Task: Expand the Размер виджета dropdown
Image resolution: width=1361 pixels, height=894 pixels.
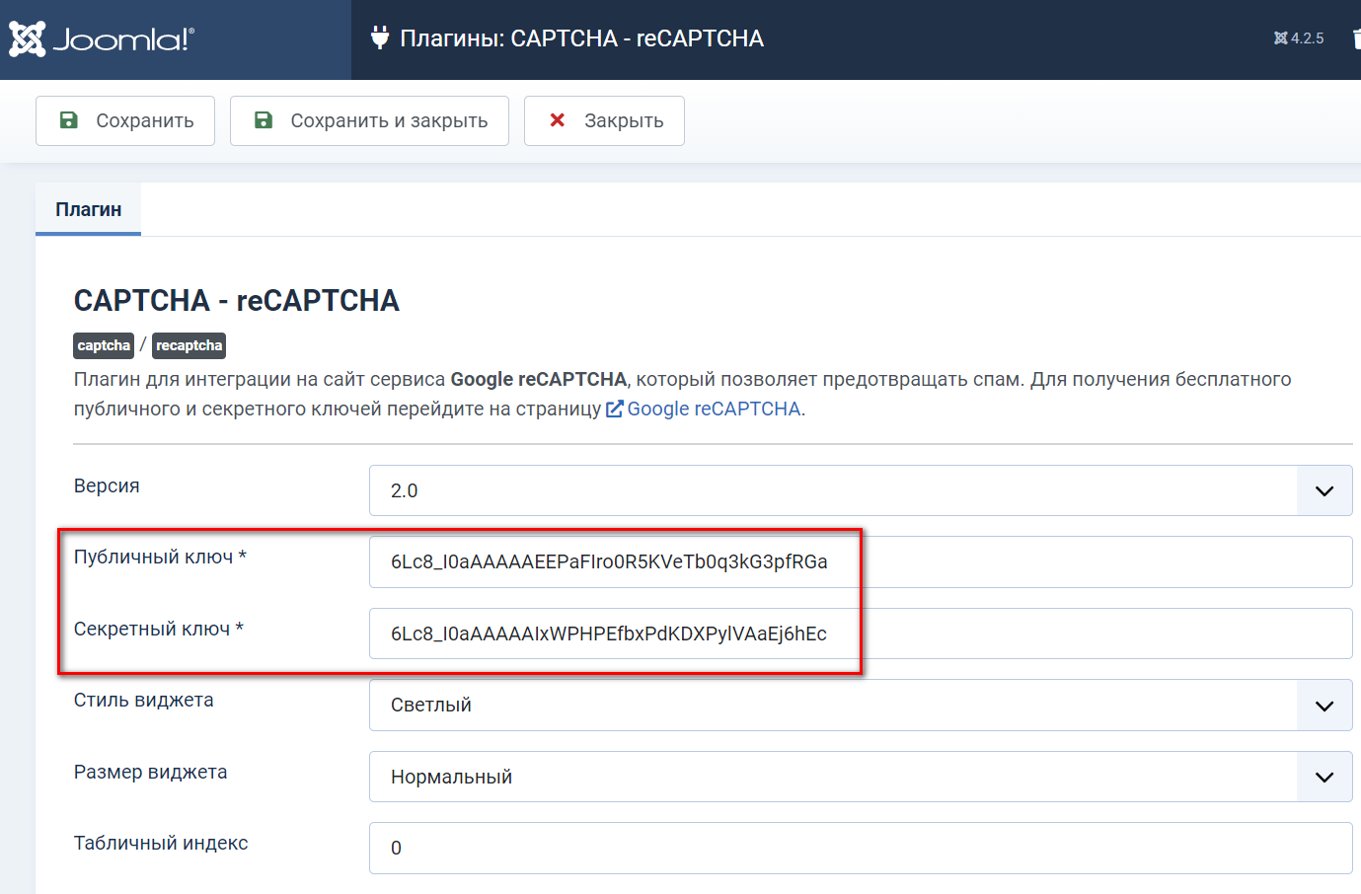Action: pyautogui.click(x=860, y=777)
